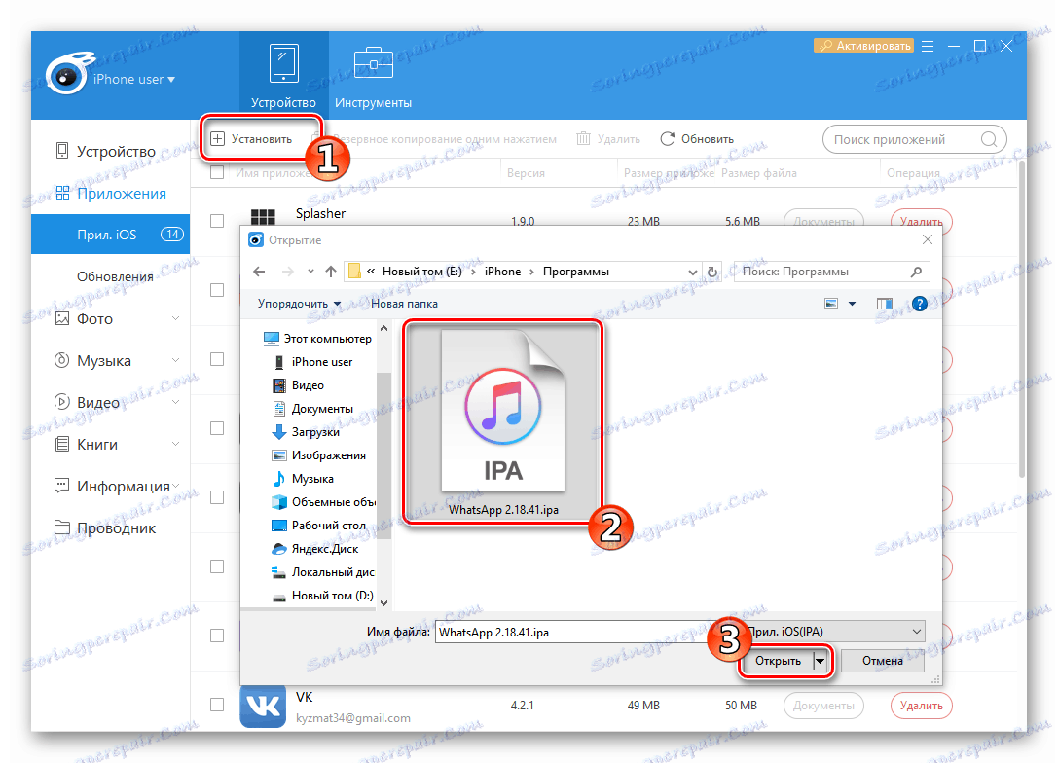This screenshot has width=1058, height=763.
Task: Click Удалить button in VK row
Action: tap(921, 705)
